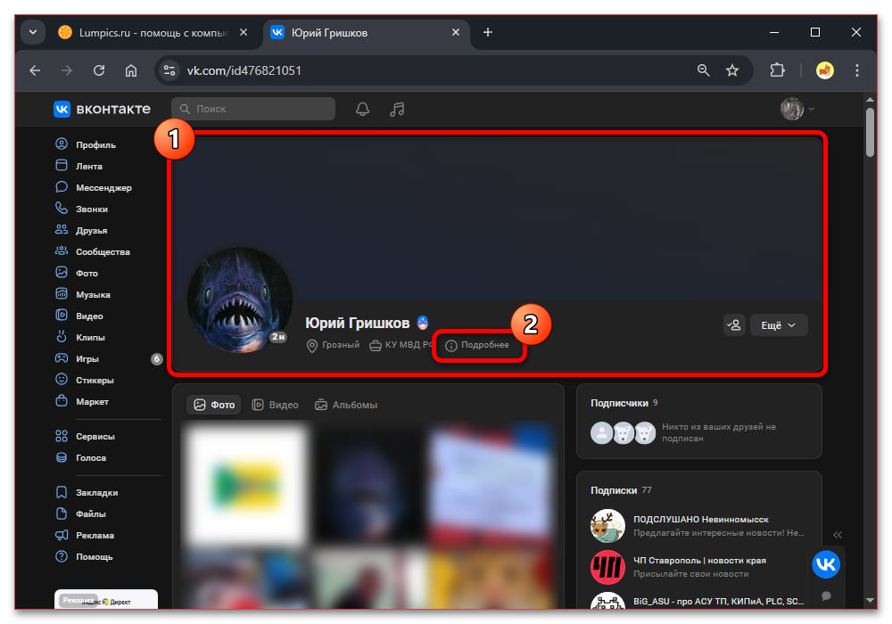The height and width of the screenshot is (624, 892).
Task: Click the address bar URL
Action: 244,70
